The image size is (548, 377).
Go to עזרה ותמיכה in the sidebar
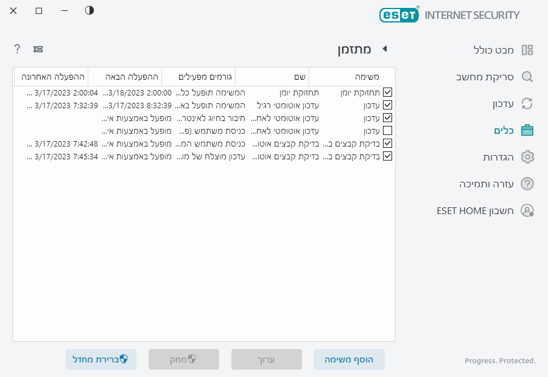[x=484, y=184]
